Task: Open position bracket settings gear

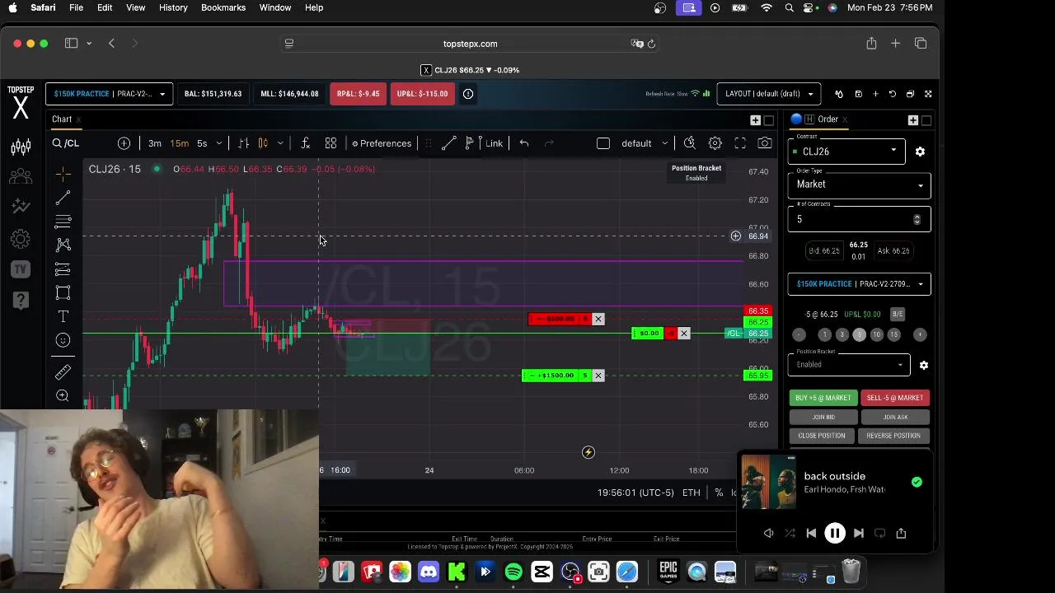Action: [924, 365]
